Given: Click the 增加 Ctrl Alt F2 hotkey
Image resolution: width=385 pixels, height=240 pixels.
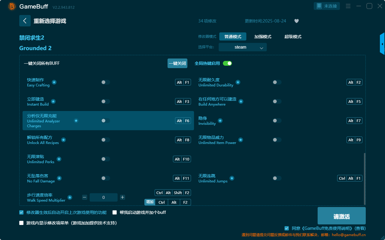Looking at the screenshot, I should click(168, 202).
